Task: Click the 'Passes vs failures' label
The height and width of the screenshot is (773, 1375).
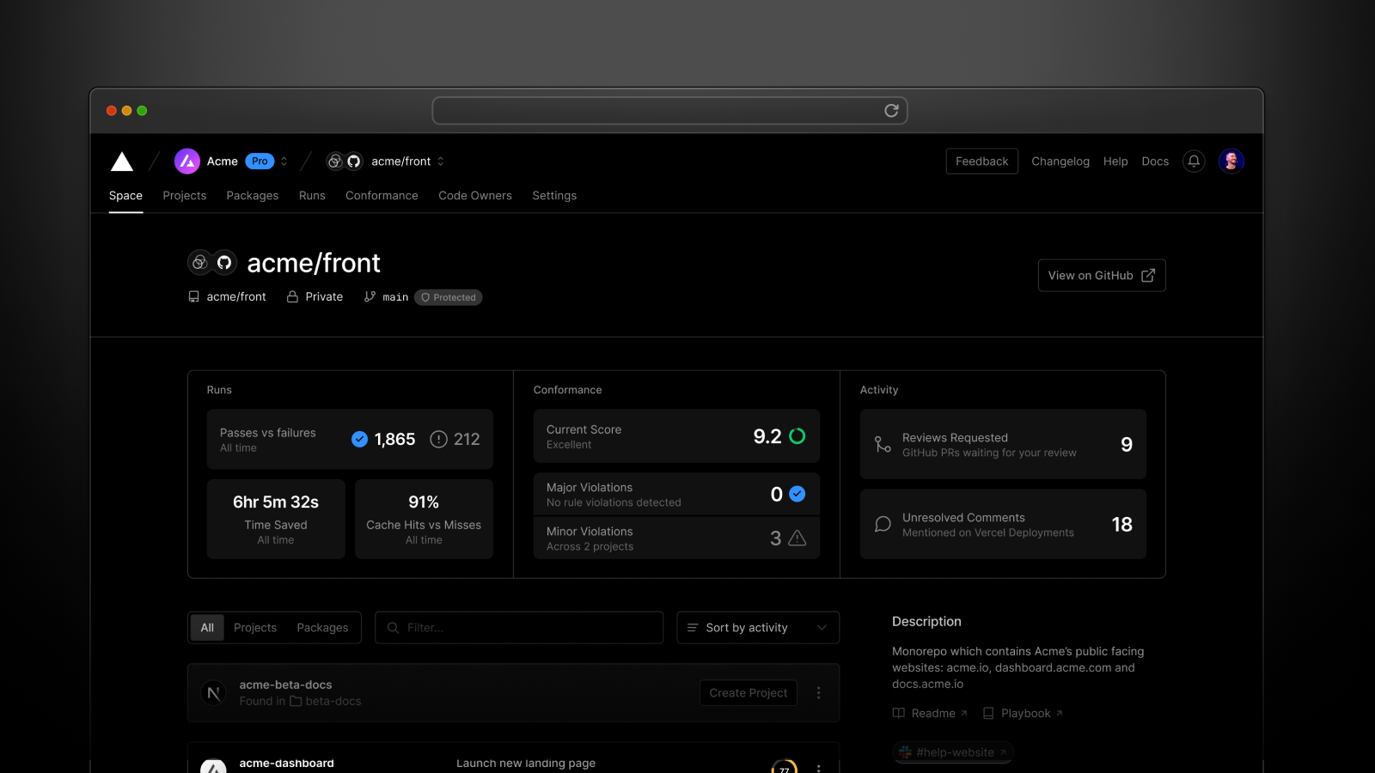Action: pyautogui.click(x=268, y=433)
